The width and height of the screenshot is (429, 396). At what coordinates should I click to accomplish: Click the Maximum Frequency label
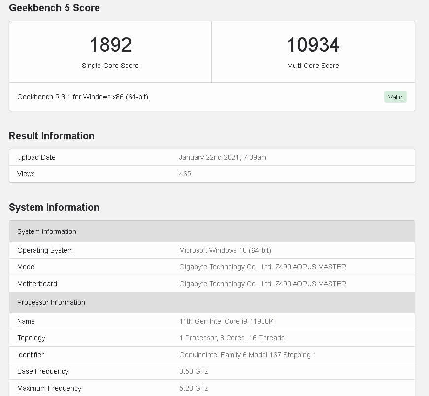(x=49, y=388)
